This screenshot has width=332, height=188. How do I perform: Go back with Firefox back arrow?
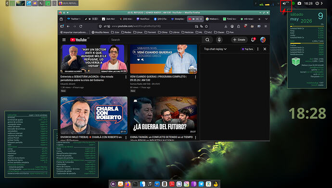[x=68, y=26]
